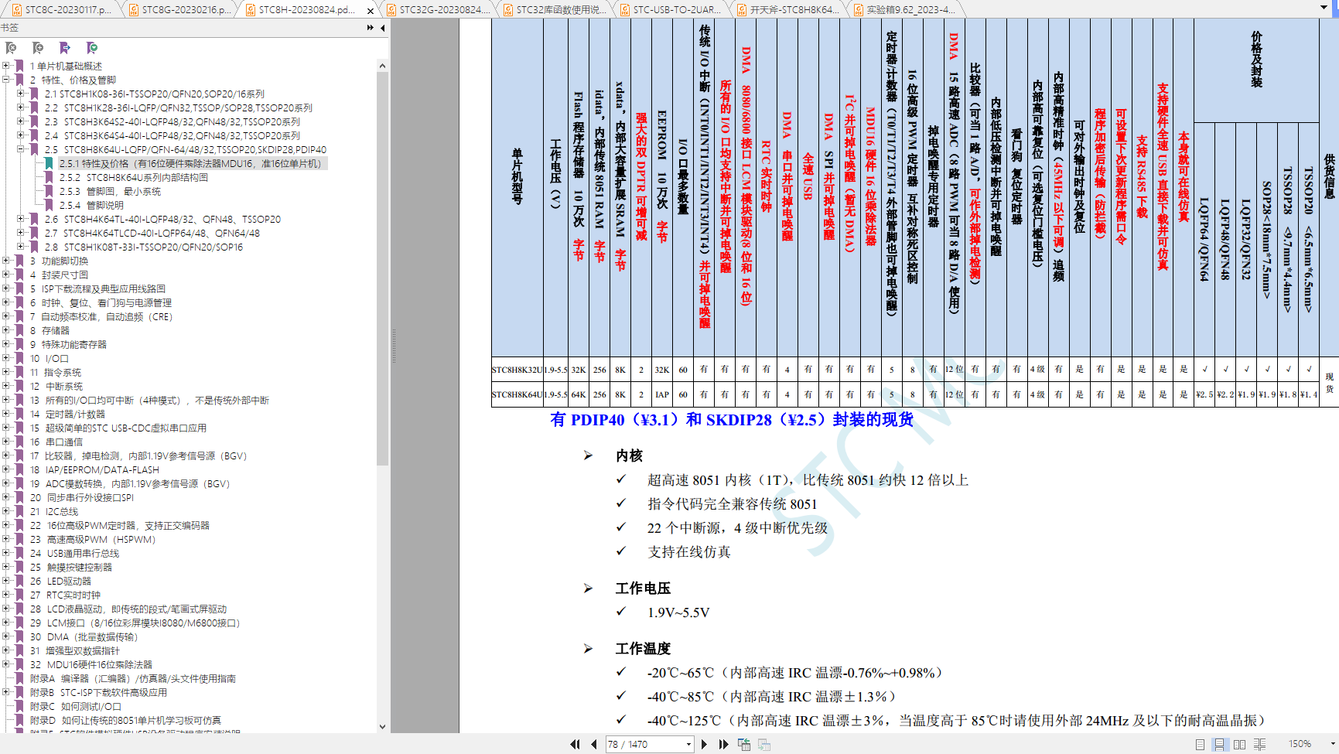The height and width of the screenshot is (754, 1339).
Task: Switch to 开天斧-STC8H8K64 tab
Action: click(787, 10)
